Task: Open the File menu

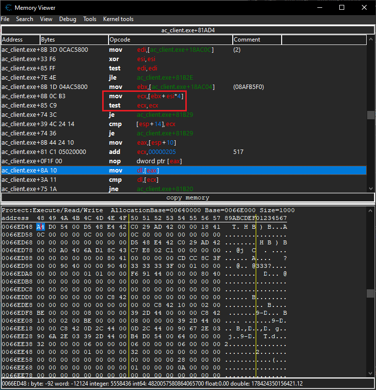Action: 5,19
